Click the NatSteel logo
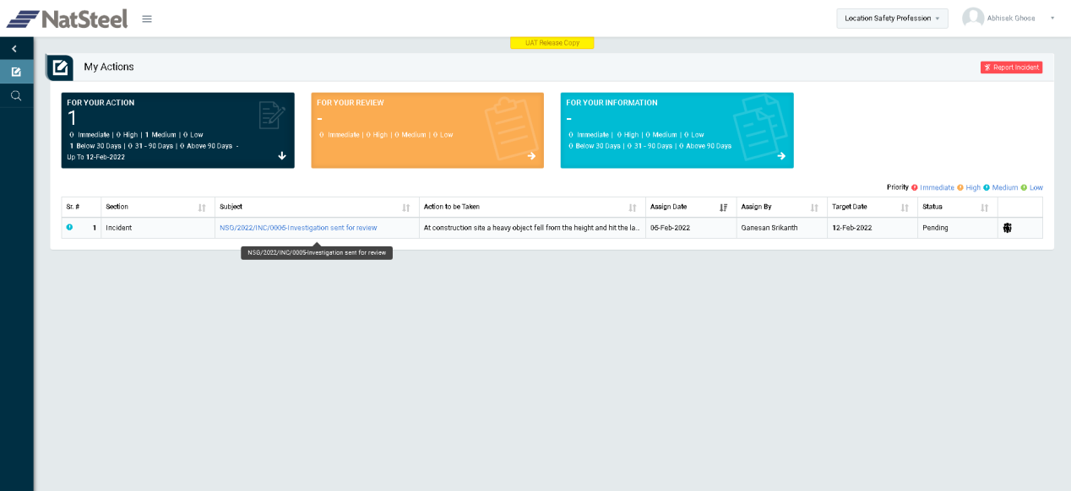Viewport: 1071px width, 491px height. pyautogui.click(x=67, y=19)
